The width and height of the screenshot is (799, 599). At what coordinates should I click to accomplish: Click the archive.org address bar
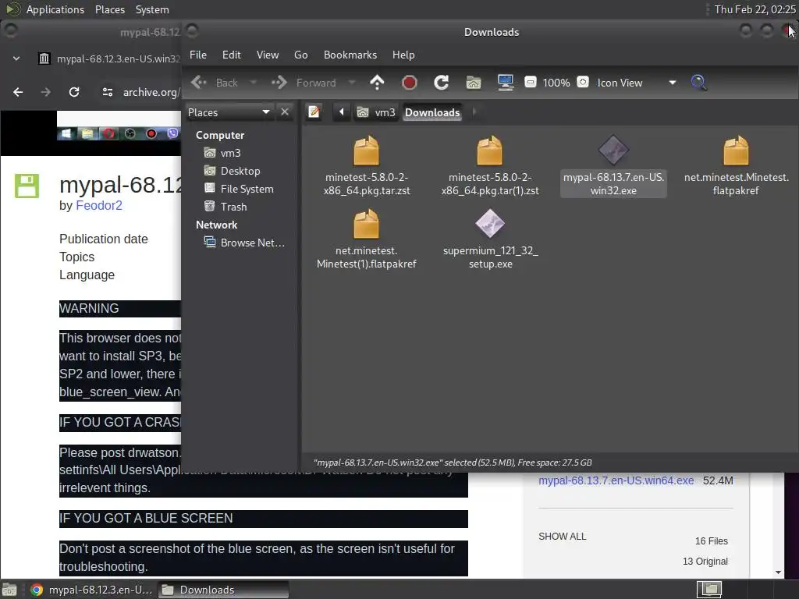pyautogui.click(x=151, y=92)
